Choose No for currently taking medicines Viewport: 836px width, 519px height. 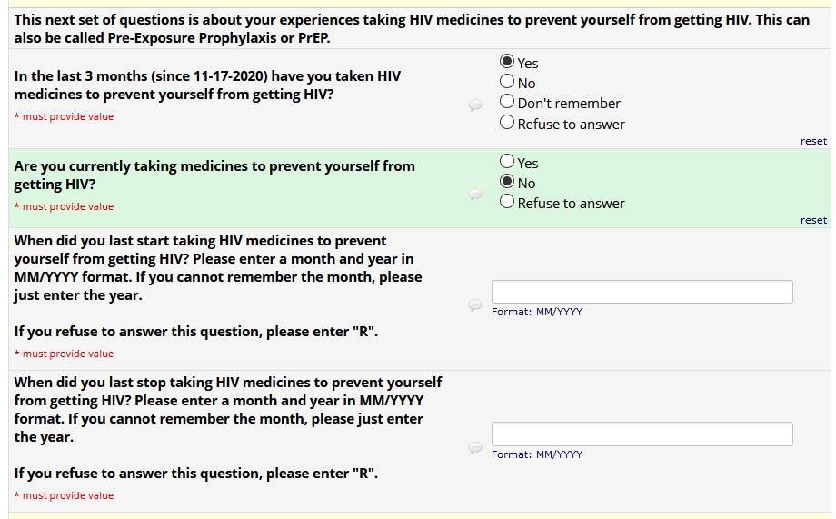(508, 182)
